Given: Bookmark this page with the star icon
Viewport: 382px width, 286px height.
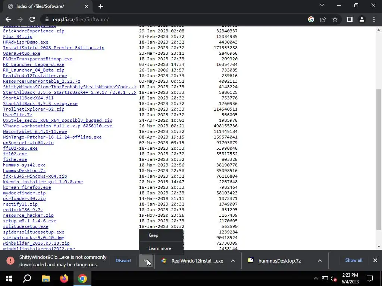Looking at the screenshot, I should click(x=335, y=19).
